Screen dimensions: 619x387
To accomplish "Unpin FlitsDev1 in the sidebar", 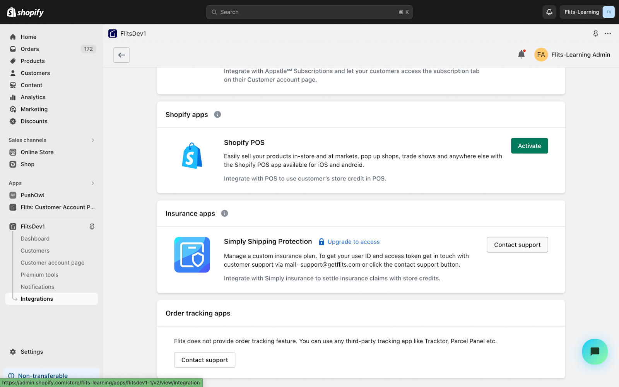I will (92, 226).
